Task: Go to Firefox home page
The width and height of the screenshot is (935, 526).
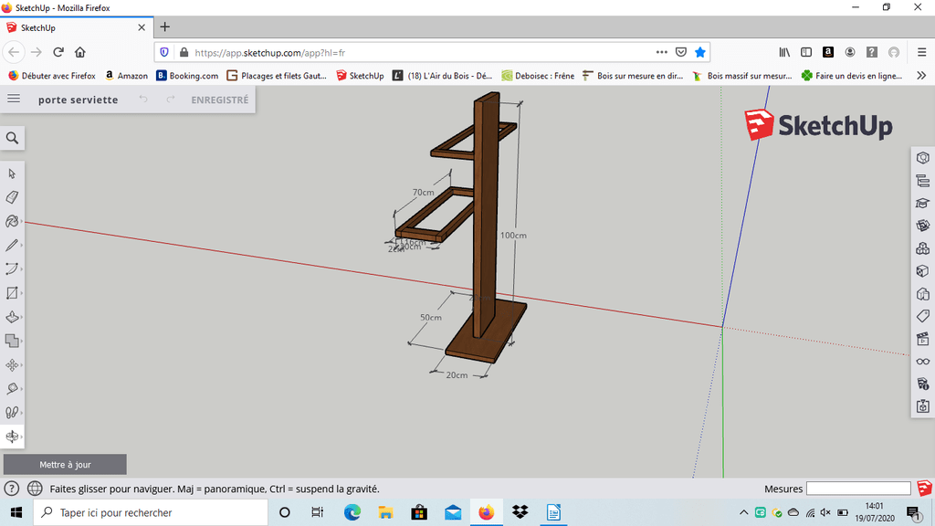Action: coord(80,52)
